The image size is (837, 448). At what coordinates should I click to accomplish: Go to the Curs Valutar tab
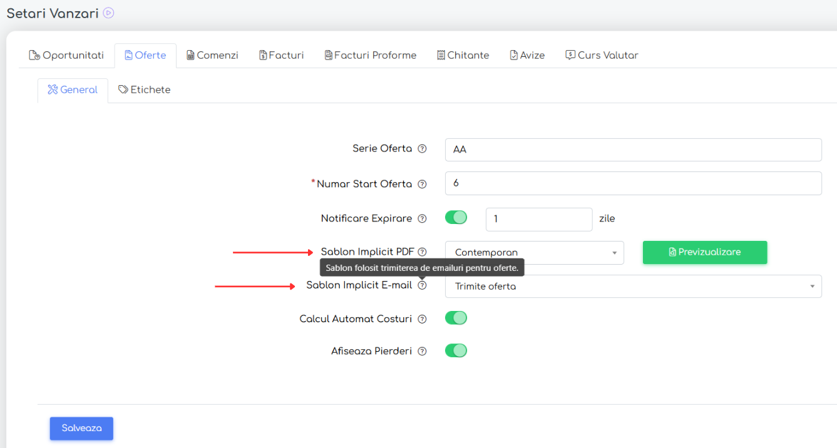click(x=602, y=55)
